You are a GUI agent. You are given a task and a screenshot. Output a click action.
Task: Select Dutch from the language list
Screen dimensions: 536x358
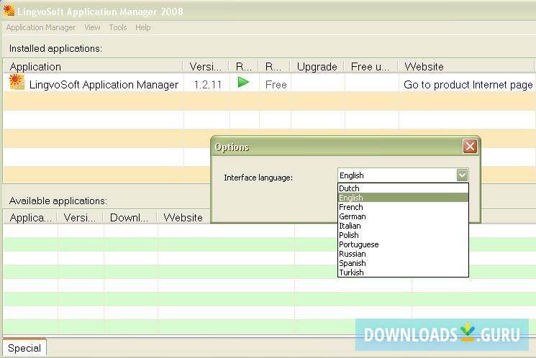403,188
